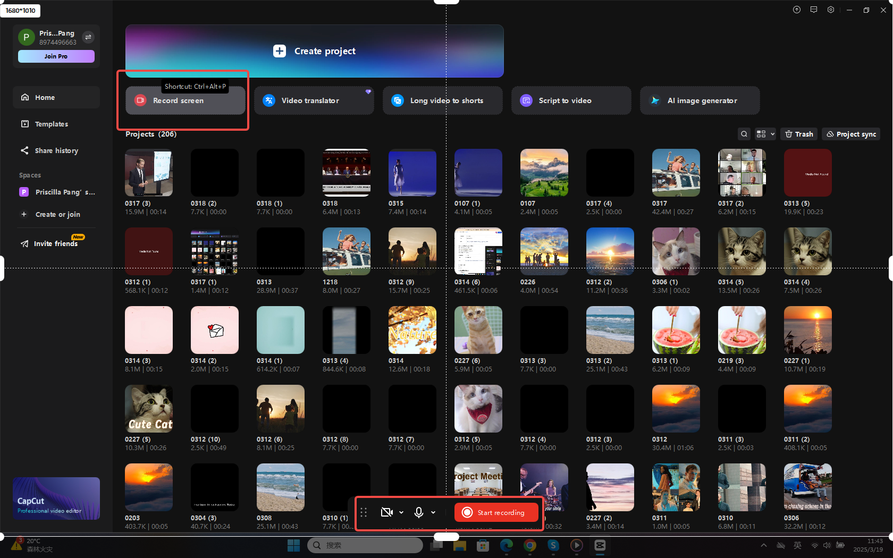
Task: Click the Home house icon in sidebar
Action: pyautogui.click(x=25, y=97)
